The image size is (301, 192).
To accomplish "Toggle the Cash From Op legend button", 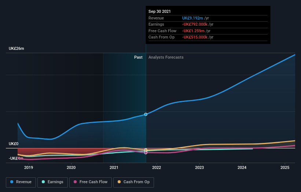I will click(x=133, y=182).
